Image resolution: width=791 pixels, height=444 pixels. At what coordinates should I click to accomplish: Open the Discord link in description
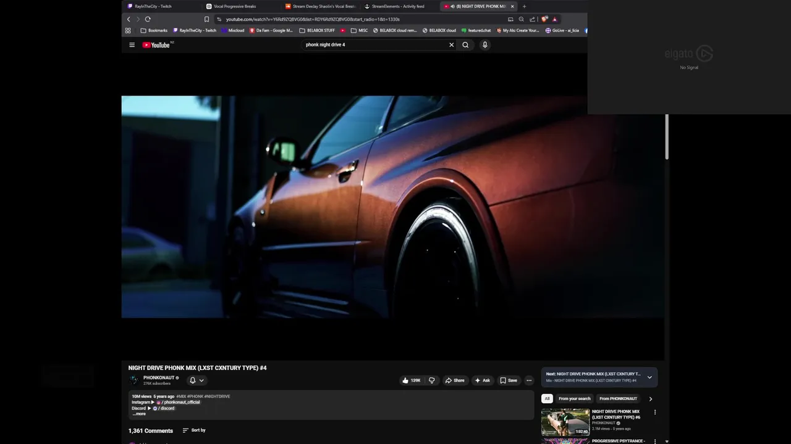pos(163,408)
